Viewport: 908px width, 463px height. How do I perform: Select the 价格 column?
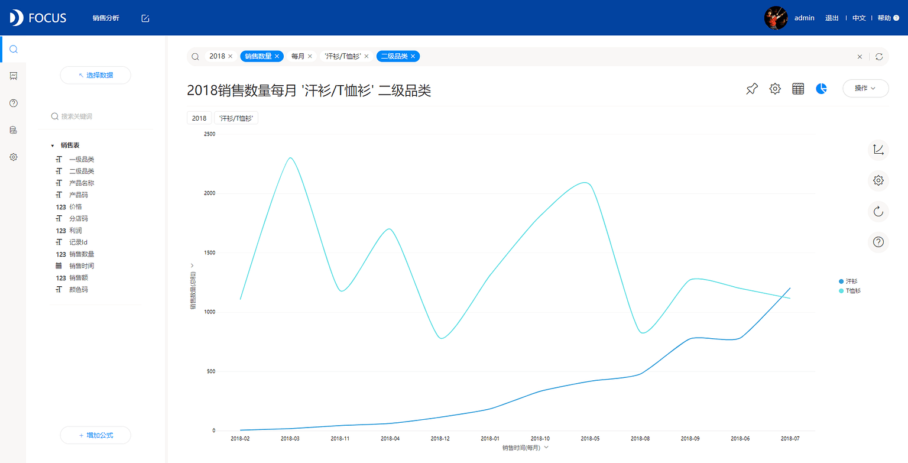point(75,207)
